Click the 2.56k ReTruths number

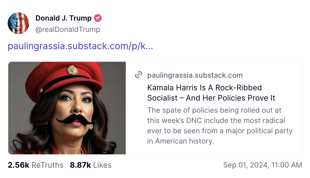[18, 165]
